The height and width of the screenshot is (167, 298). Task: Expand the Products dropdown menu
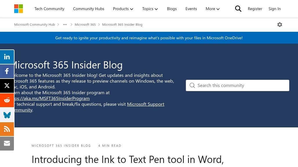123,9
